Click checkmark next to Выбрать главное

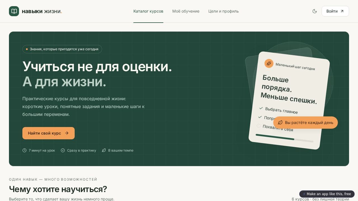(261, 108)
